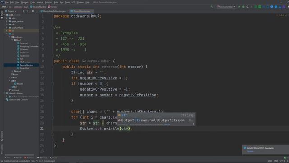
Task: Click the purple icon at toolbar end
Action: click(284, 7)
